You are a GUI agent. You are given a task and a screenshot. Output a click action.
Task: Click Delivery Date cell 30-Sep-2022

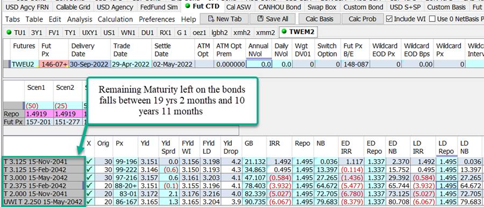[89, 65]
